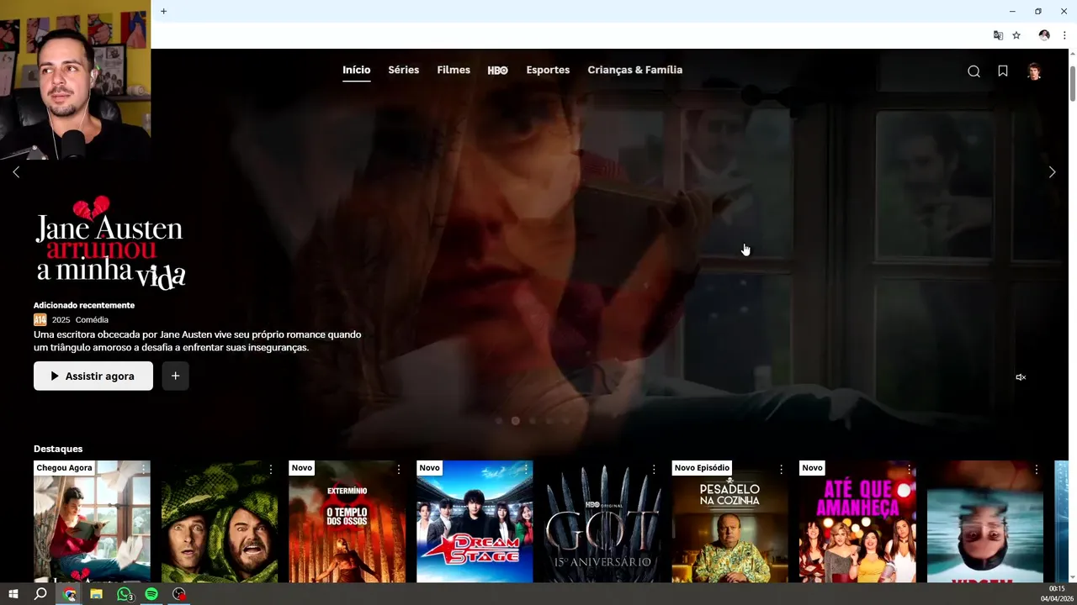Open File Explorer from taskbar
This screenshot has height=605, width=1077.
(x=97, y=594)
